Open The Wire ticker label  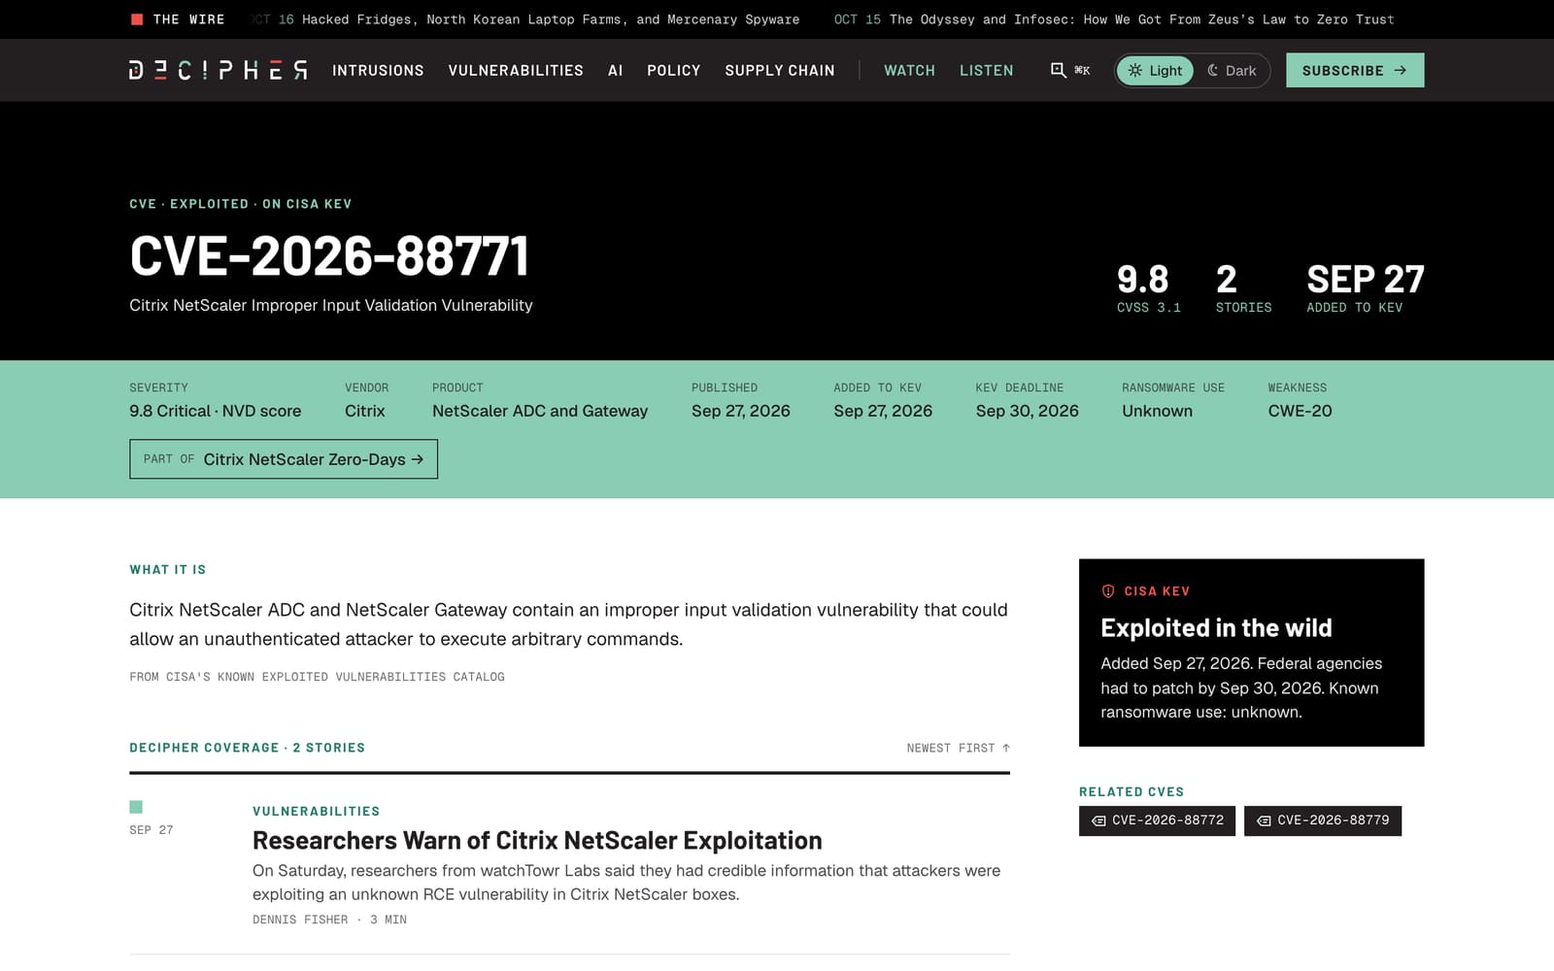click(x=188, y=19)
